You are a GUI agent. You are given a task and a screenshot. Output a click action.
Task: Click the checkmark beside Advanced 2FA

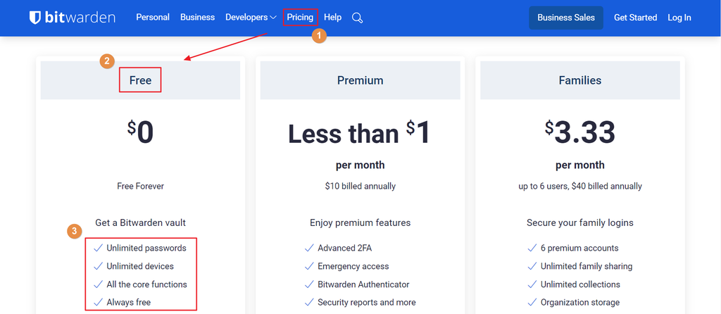click(309, 248)
